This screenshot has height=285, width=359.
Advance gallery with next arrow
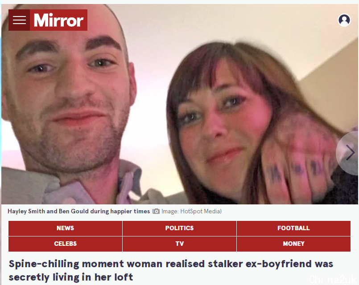point(350,152)
